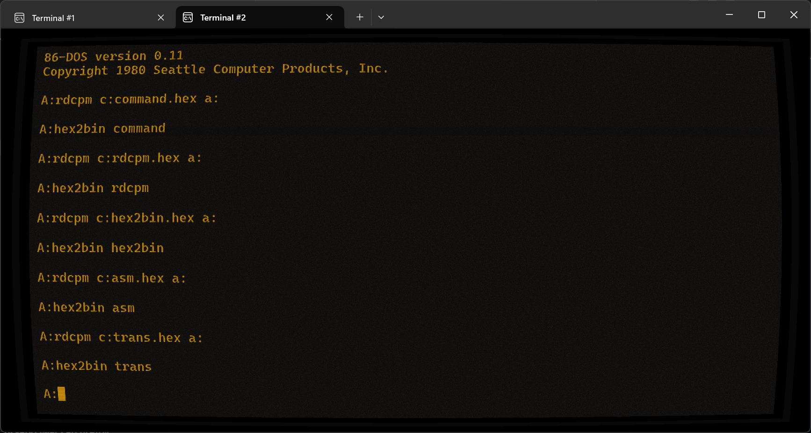Select the Terminal #2 tab
The width and height of the screenshot is (811, 433).
coord(260,17)
